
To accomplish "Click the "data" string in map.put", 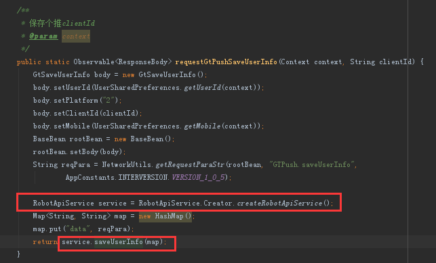I will 77,229.
